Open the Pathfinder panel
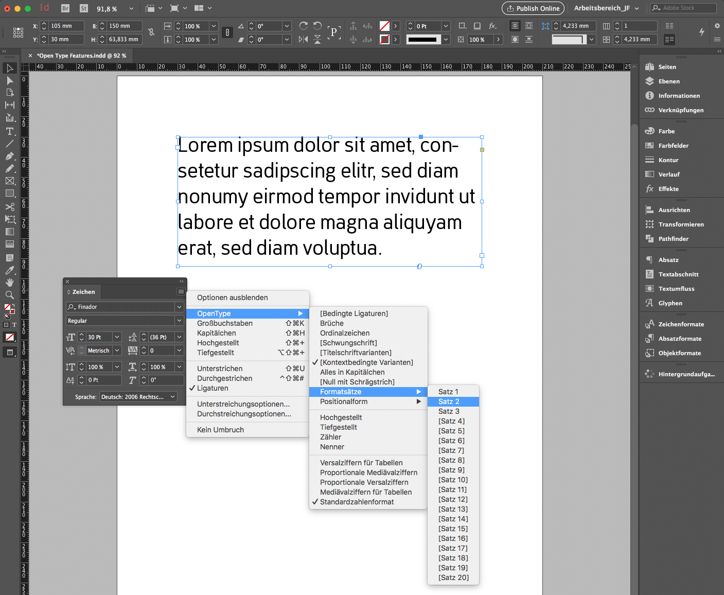 coord(673,239)
